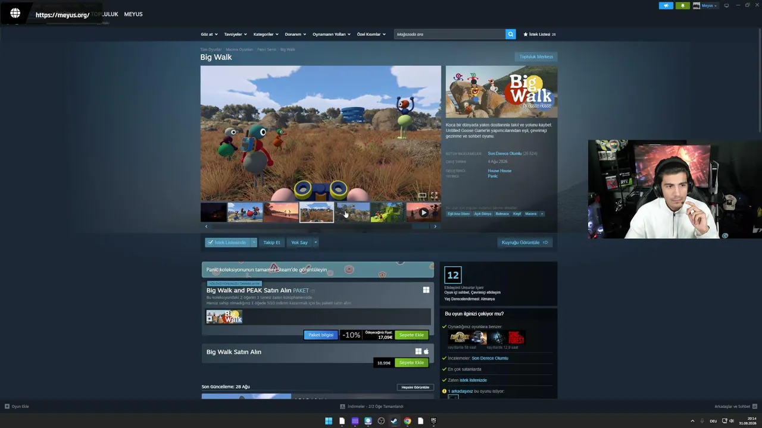The width and height of the screenshot is (762, 428).
Task: Open the green notifications bell
Action: pos(682,5)
